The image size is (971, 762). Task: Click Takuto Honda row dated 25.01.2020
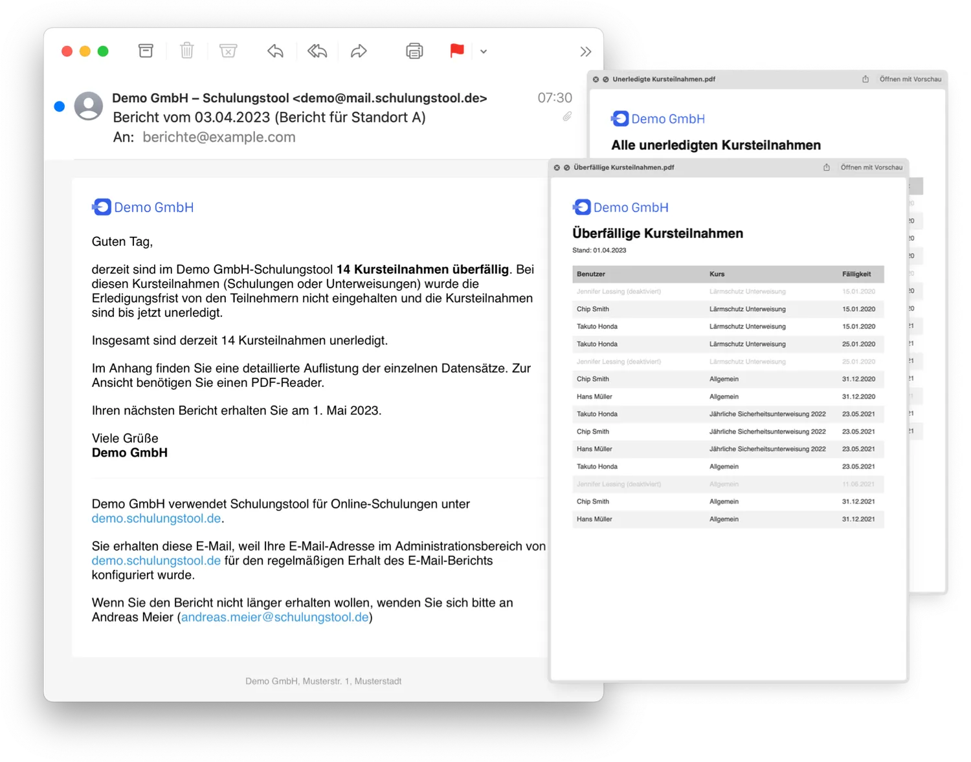(728, 344)
